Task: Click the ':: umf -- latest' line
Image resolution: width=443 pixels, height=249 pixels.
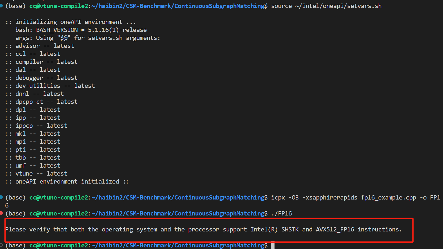Action: tap(33, 165)
